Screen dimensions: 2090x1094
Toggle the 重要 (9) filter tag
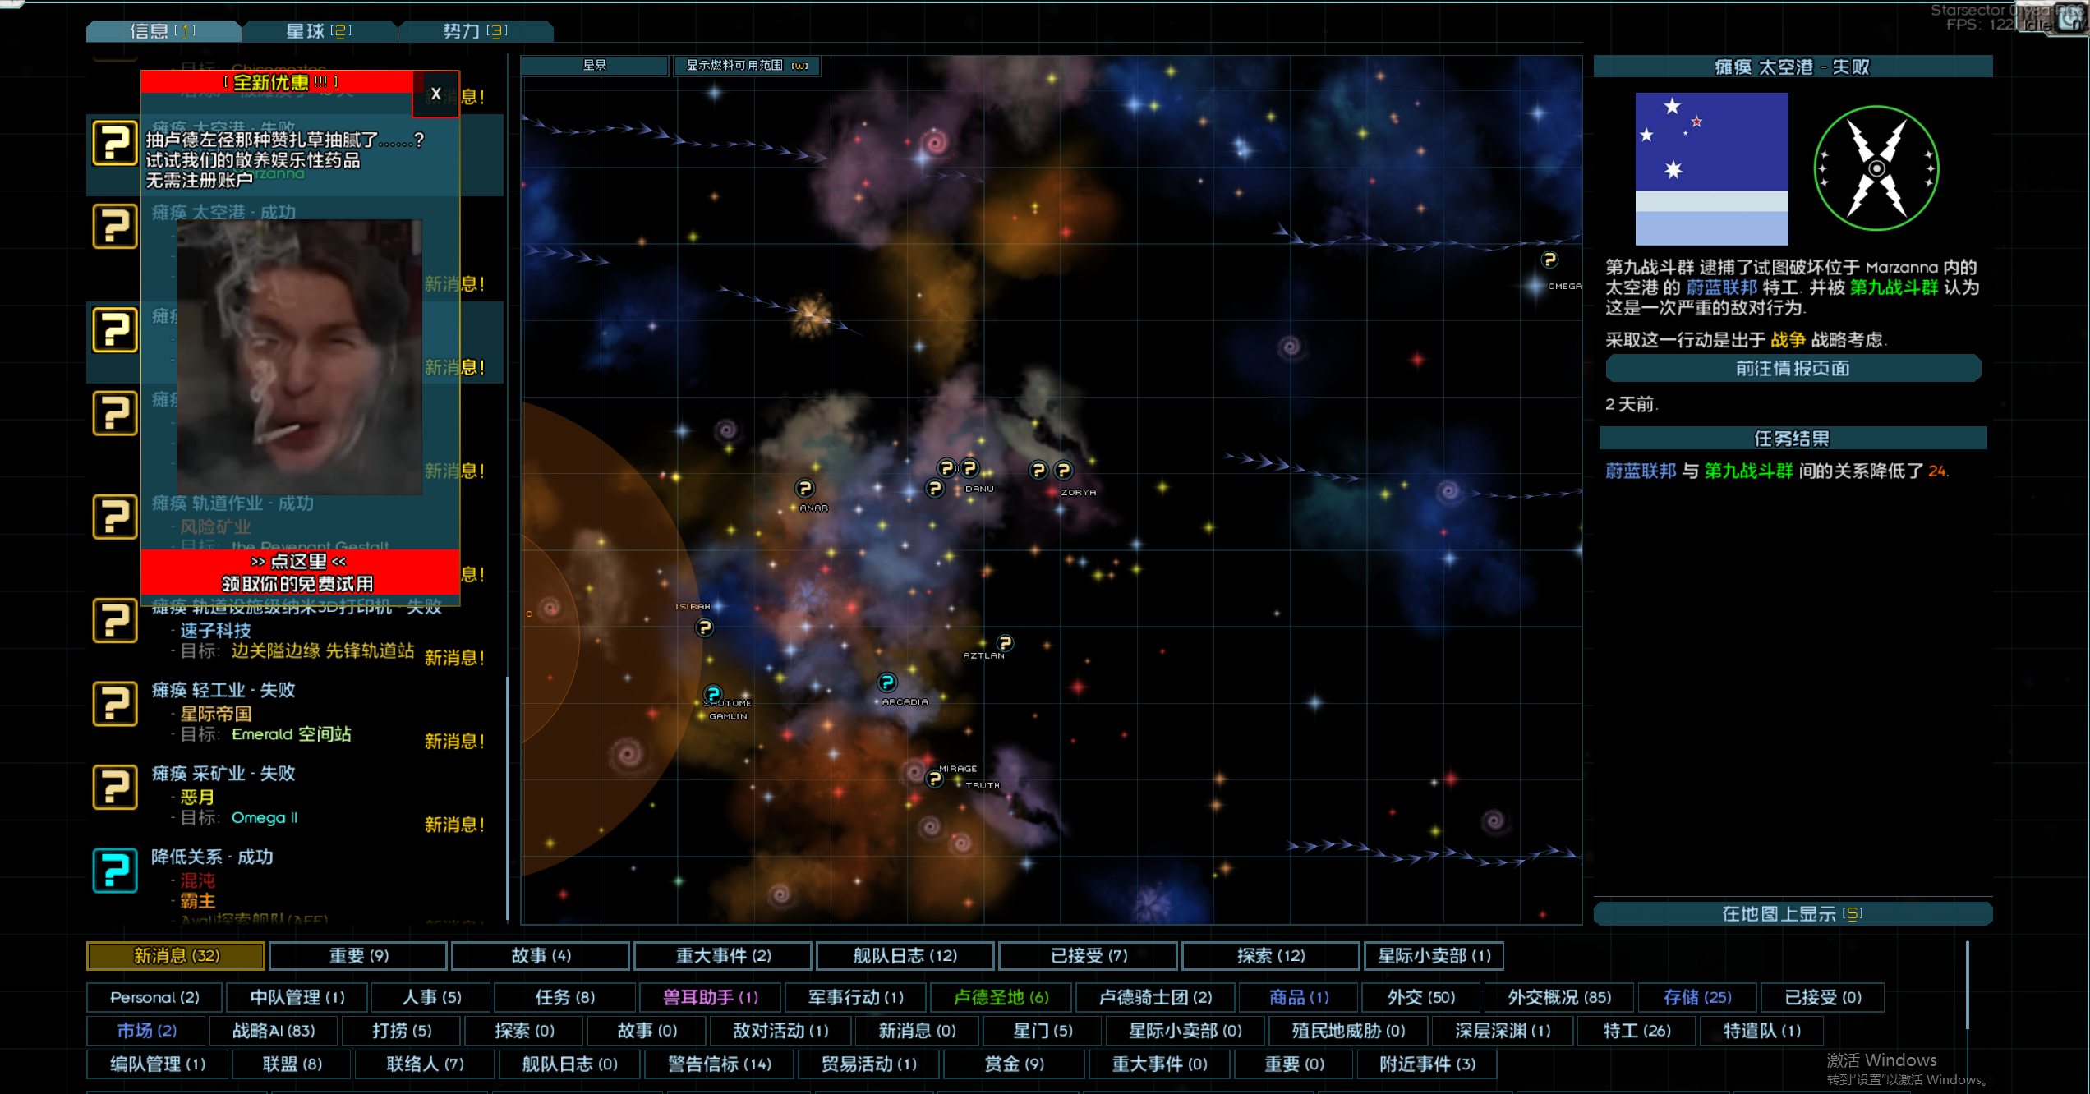(x=358, y=956)
